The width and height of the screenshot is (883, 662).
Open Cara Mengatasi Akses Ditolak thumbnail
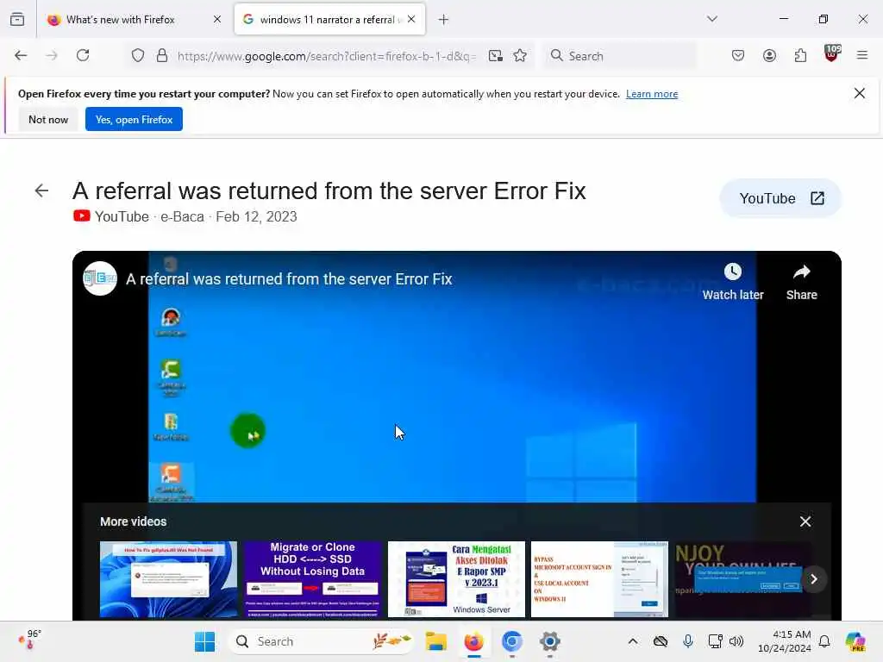click(x=457, y=579)
